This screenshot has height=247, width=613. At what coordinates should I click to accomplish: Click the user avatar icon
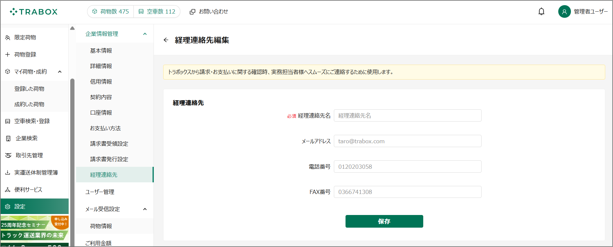pos(564,12)
